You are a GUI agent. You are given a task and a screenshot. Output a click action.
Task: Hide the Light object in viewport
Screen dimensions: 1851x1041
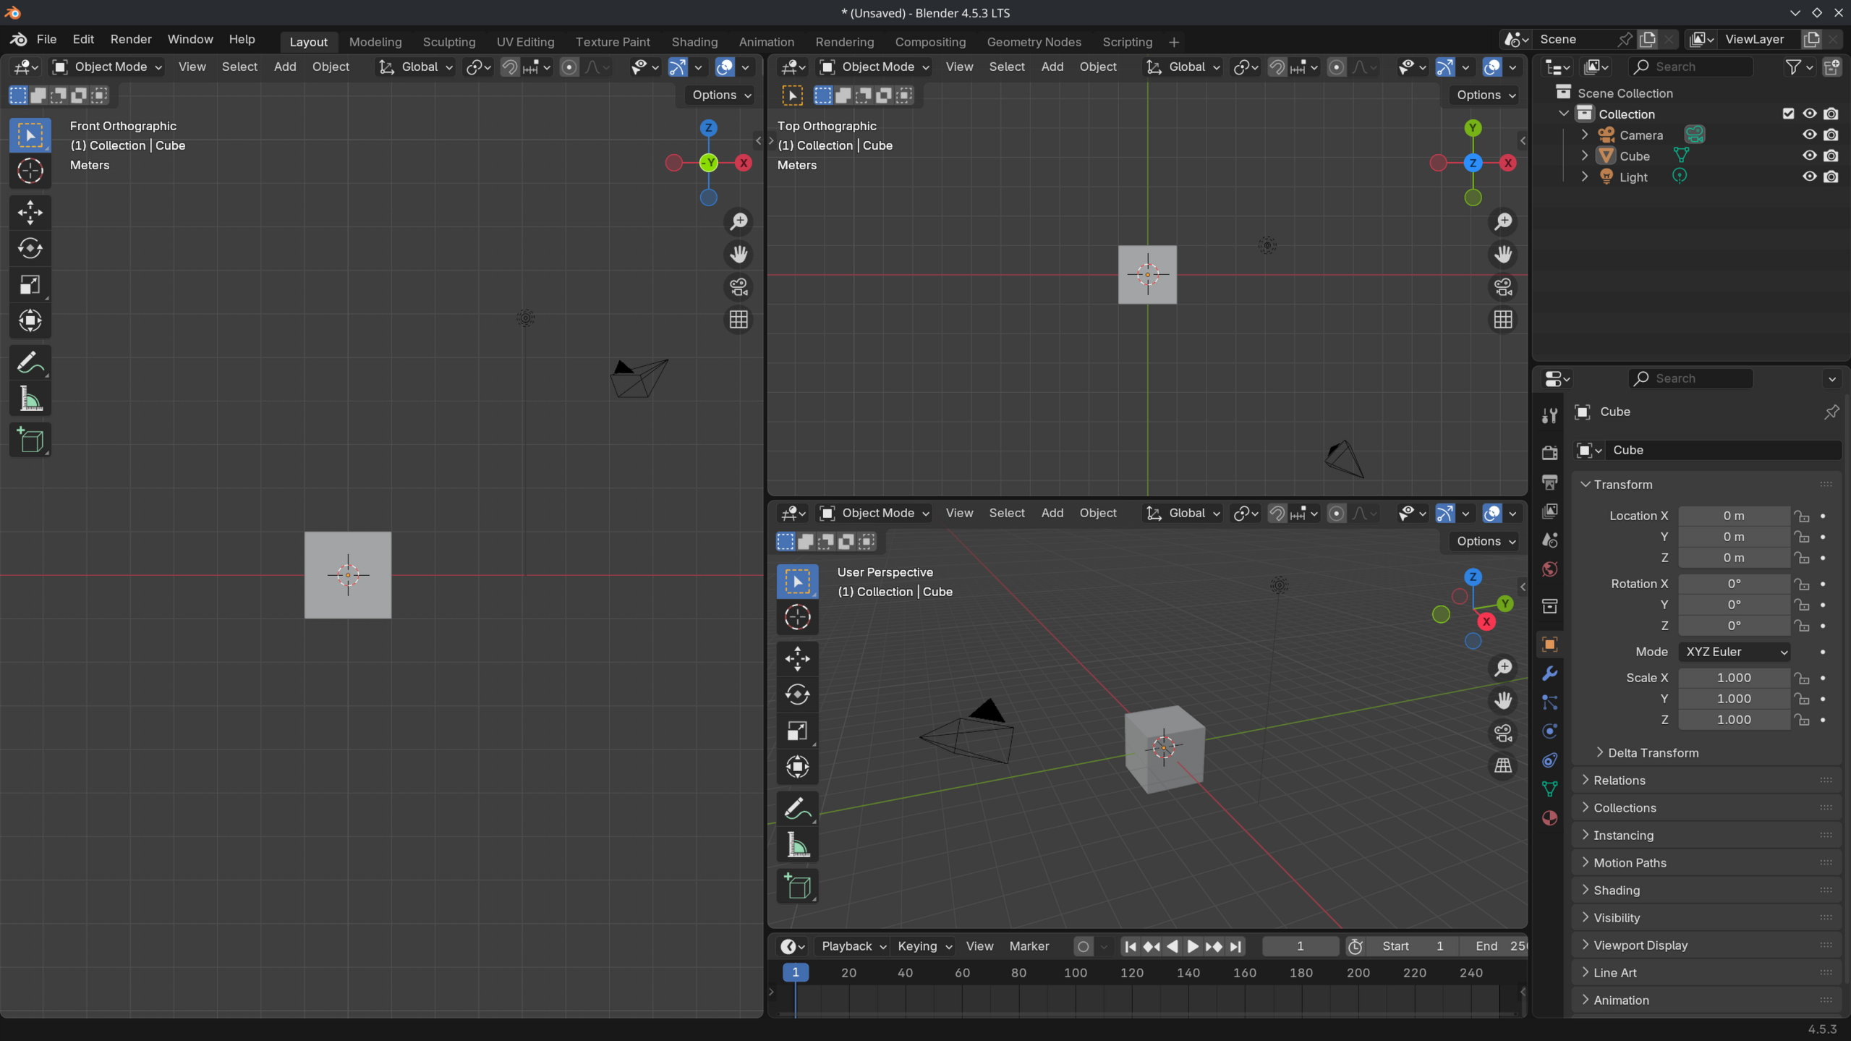[1809, 177]
